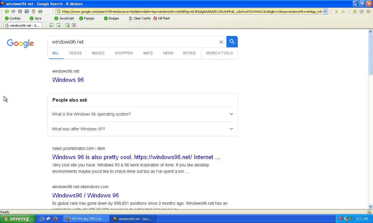
Task: Open SEARCH TOOLS
Action: (x=219, y=53)
